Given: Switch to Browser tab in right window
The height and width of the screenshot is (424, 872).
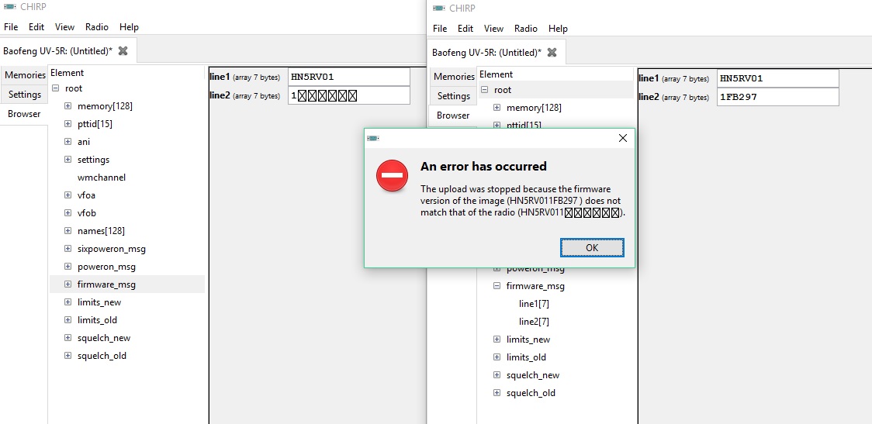Looking at the screenshot, I should tap(453, 115).
